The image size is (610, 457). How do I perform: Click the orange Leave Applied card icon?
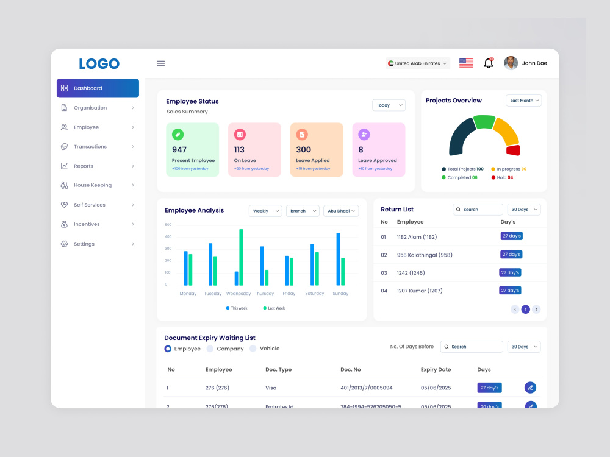[302, 135]
